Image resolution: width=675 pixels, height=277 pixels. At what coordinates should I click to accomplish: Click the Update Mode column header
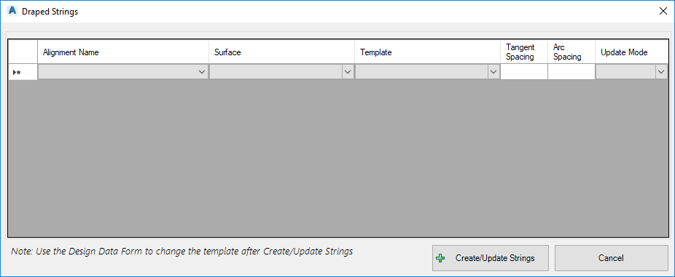(631, 52)
